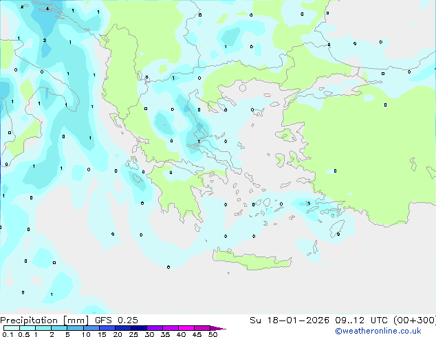Click the "50" legend scale label

212,334
